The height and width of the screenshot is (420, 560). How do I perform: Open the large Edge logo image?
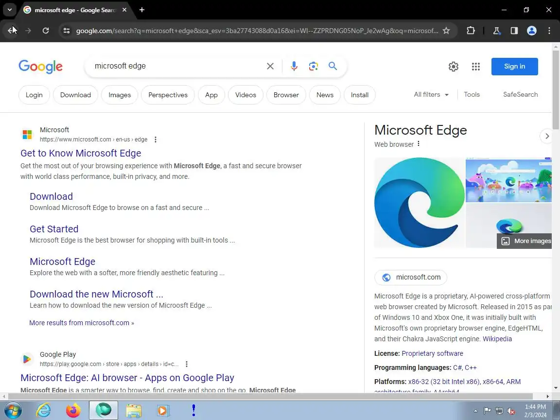tap(420, 203)
